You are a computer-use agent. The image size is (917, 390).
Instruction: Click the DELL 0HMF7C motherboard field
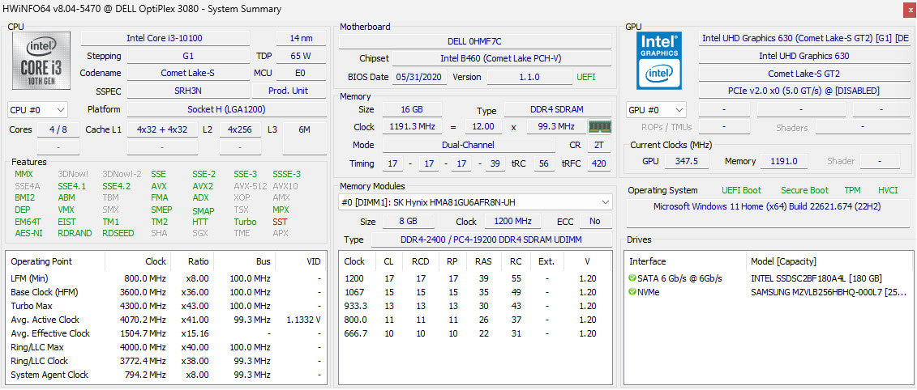475,41
